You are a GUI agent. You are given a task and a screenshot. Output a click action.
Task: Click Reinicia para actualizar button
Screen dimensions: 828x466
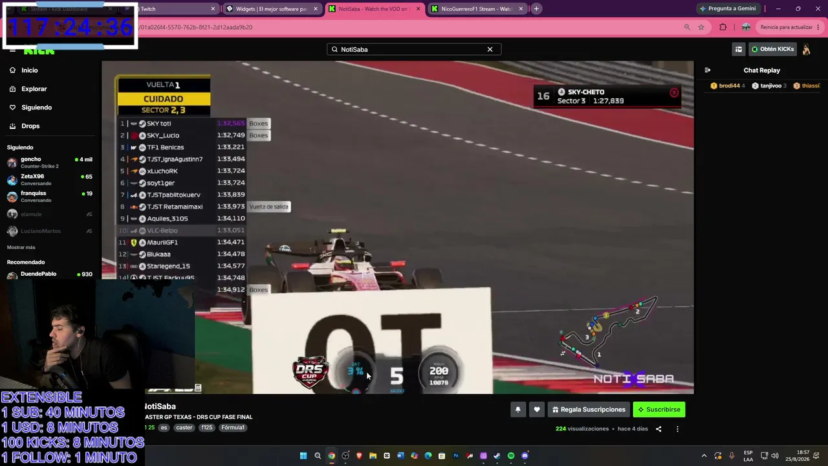click(789, 27)
